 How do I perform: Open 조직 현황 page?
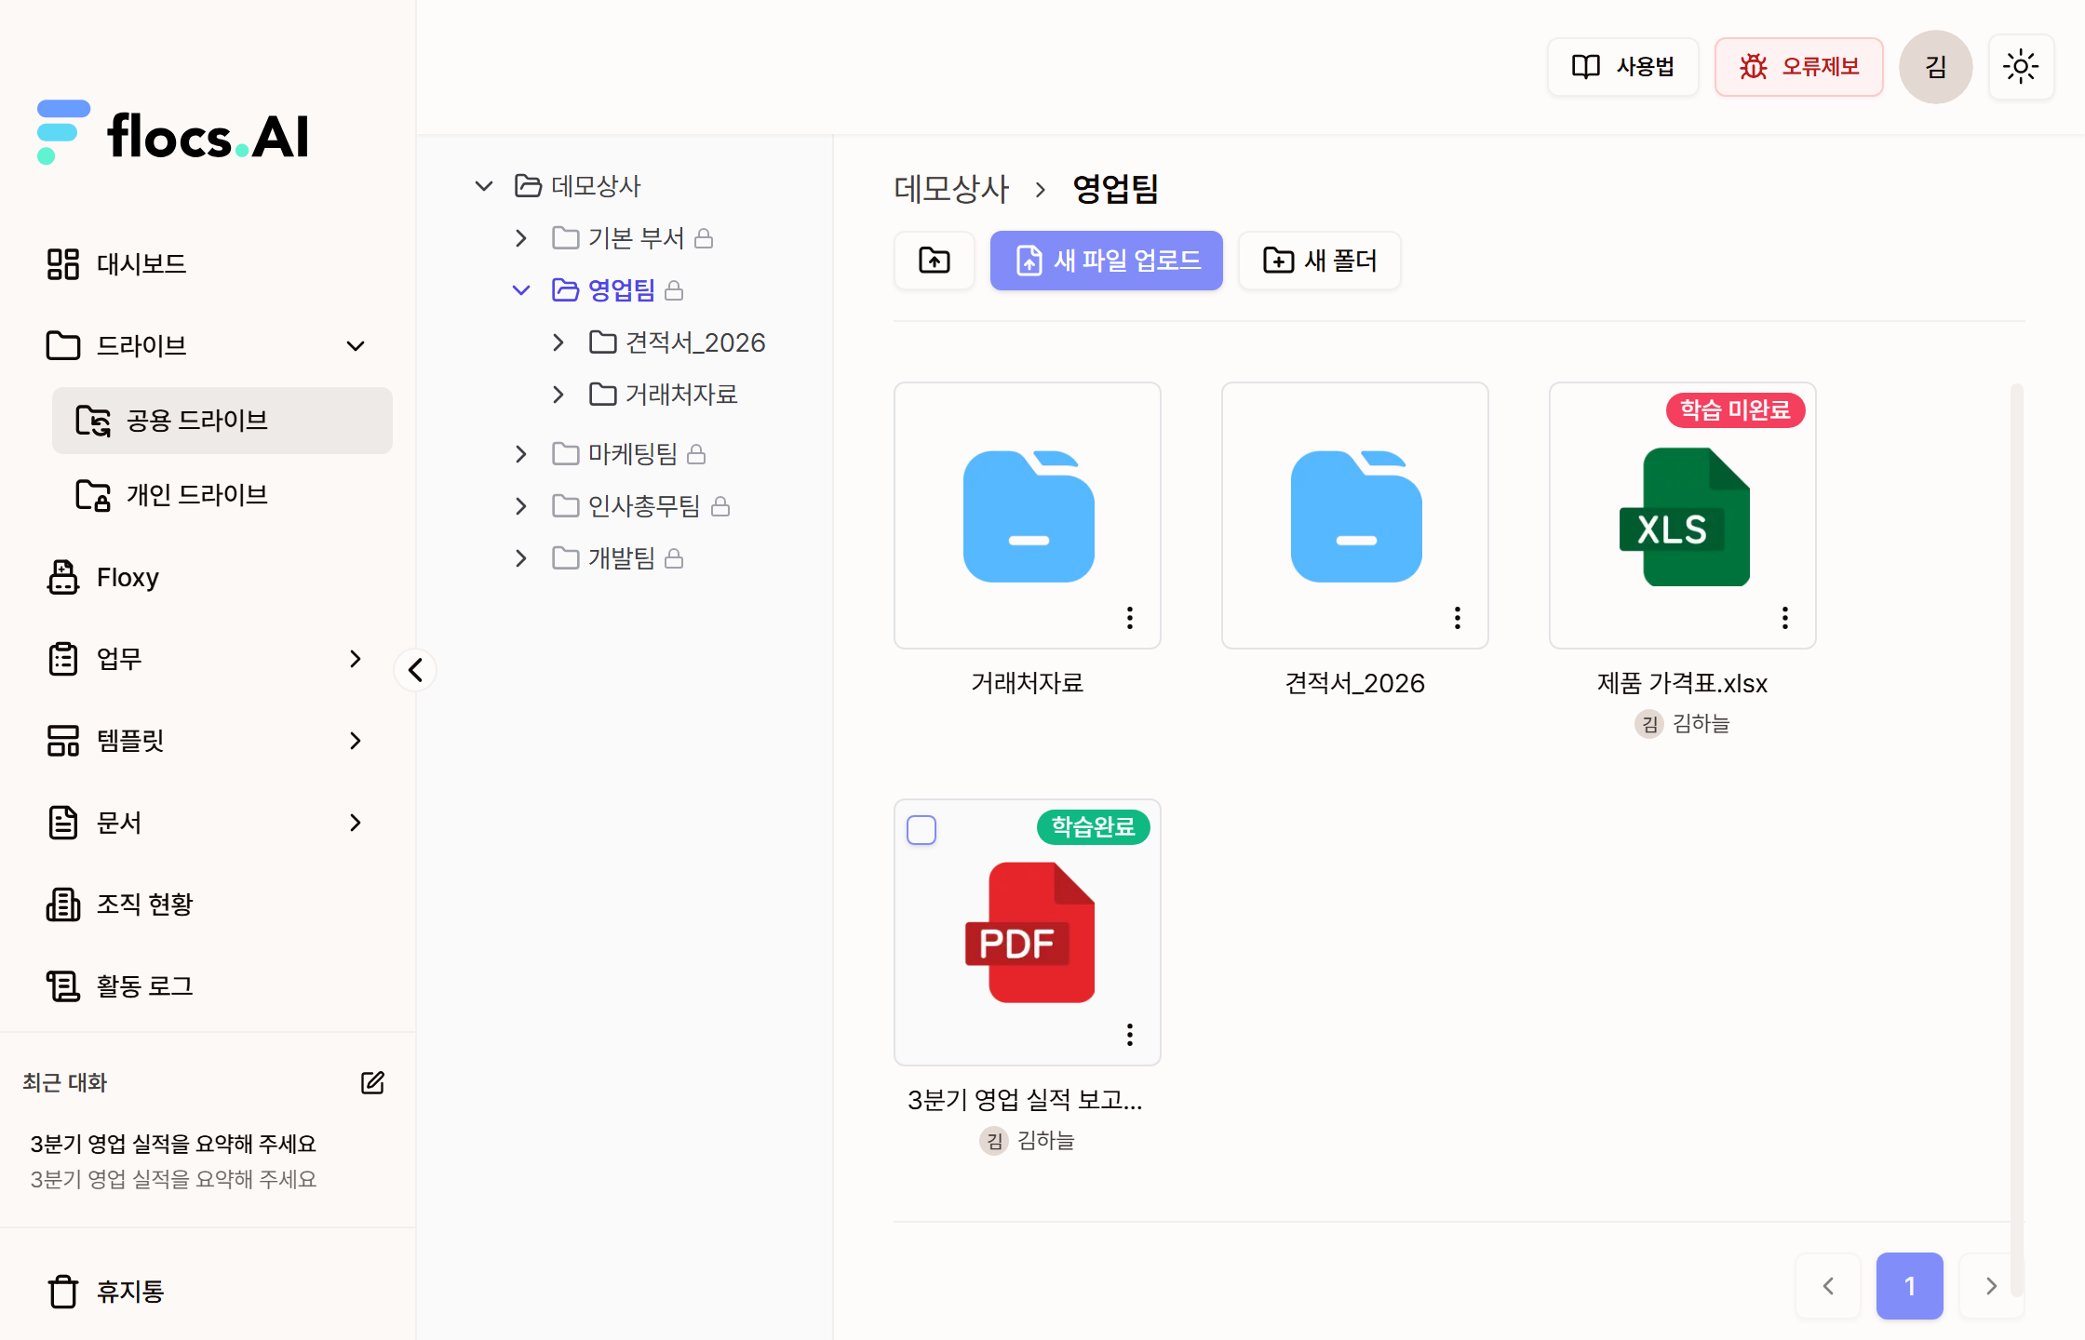(121, 904)
